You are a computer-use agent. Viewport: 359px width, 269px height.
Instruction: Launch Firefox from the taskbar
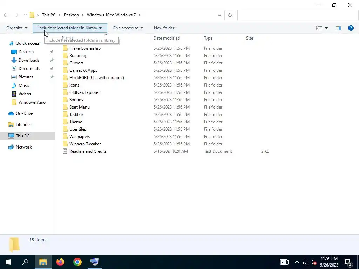tap(60, 262)
